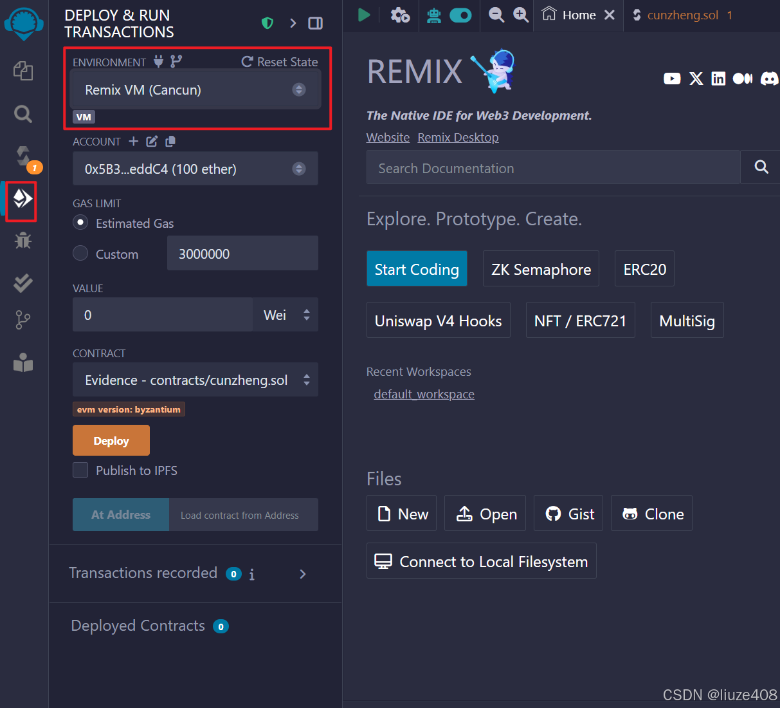Click the Open file button
This screenshot has height=708, width=780.
coord(485,513)
